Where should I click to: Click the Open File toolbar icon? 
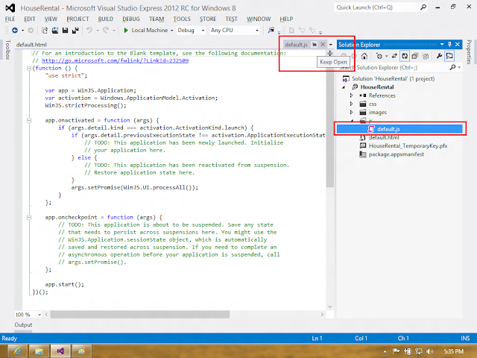click(54, 30)
